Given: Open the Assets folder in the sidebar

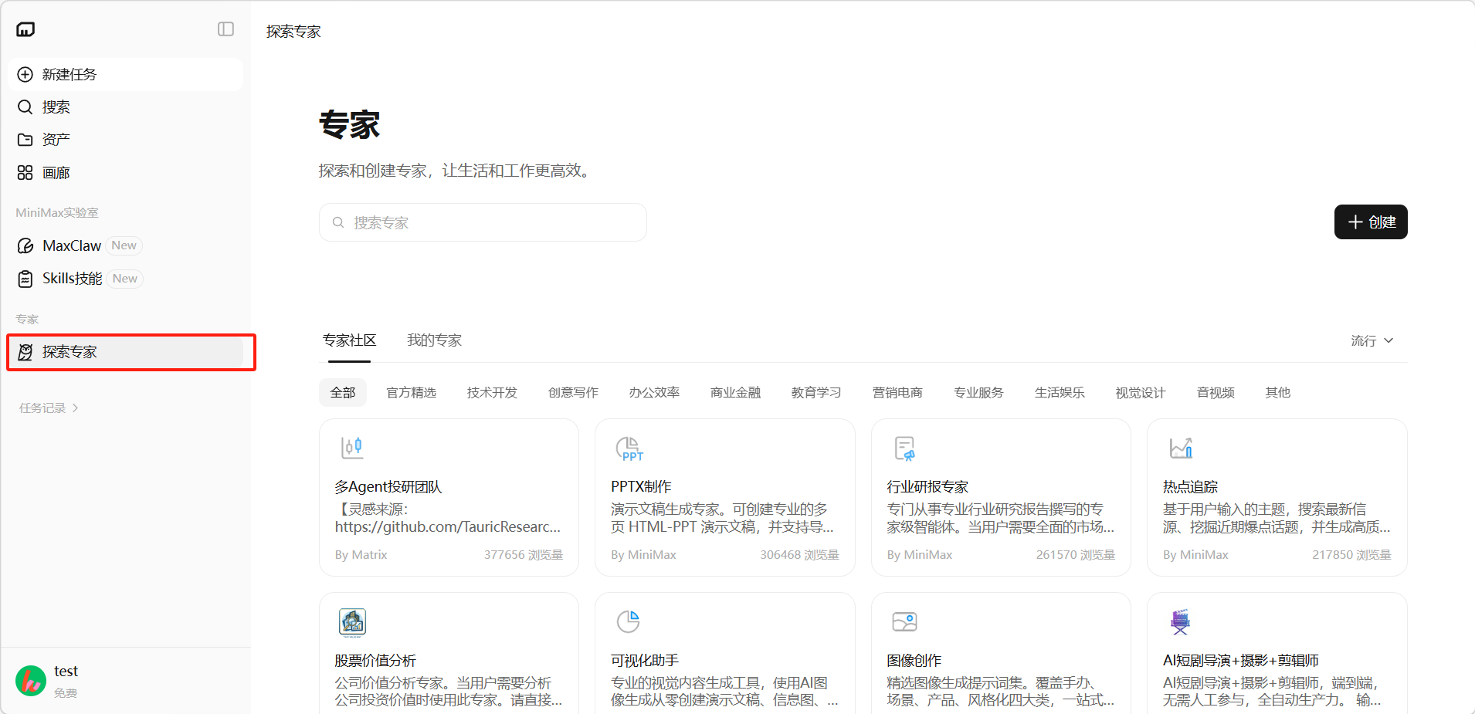Looking at the screenshot, I should (56, 140).
